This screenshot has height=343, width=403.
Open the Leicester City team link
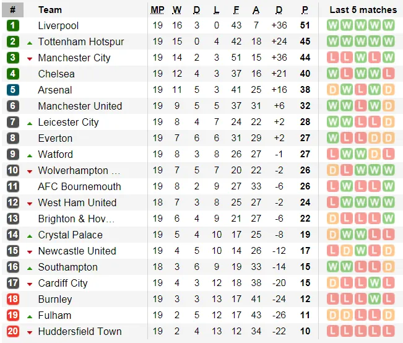point(68,122)
